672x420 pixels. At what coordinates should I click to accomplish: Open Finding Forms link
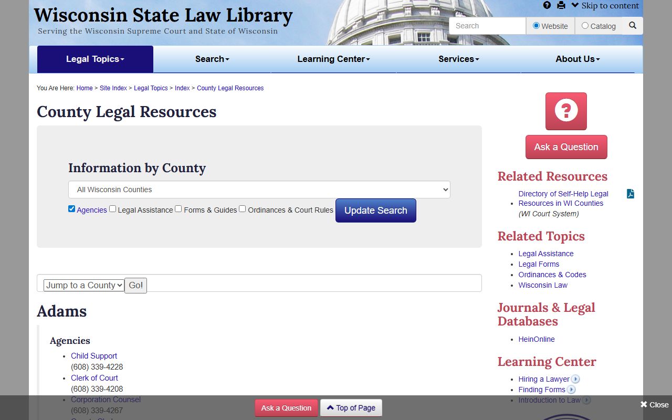click(x=542, y=390)
